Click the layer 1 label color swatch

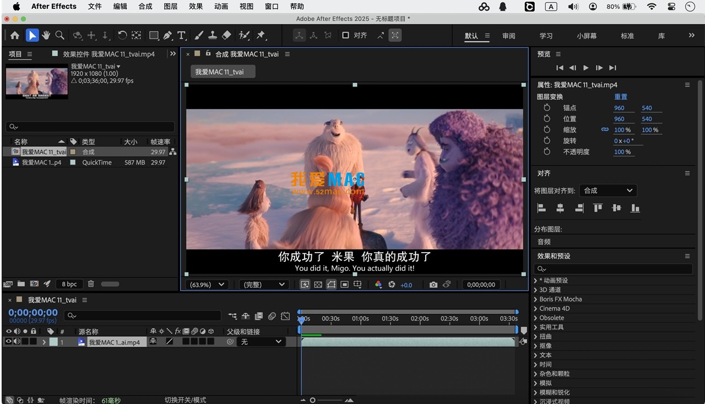pos(53,342)
